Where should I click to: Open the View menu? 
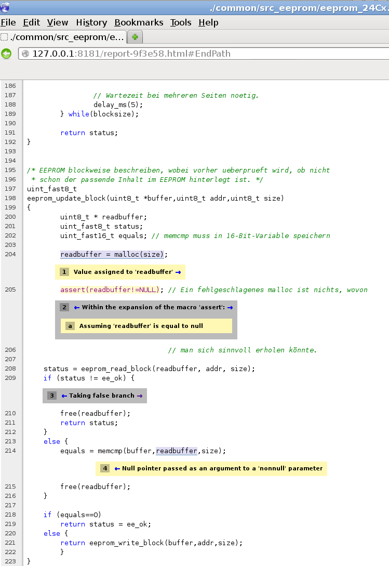57,22
